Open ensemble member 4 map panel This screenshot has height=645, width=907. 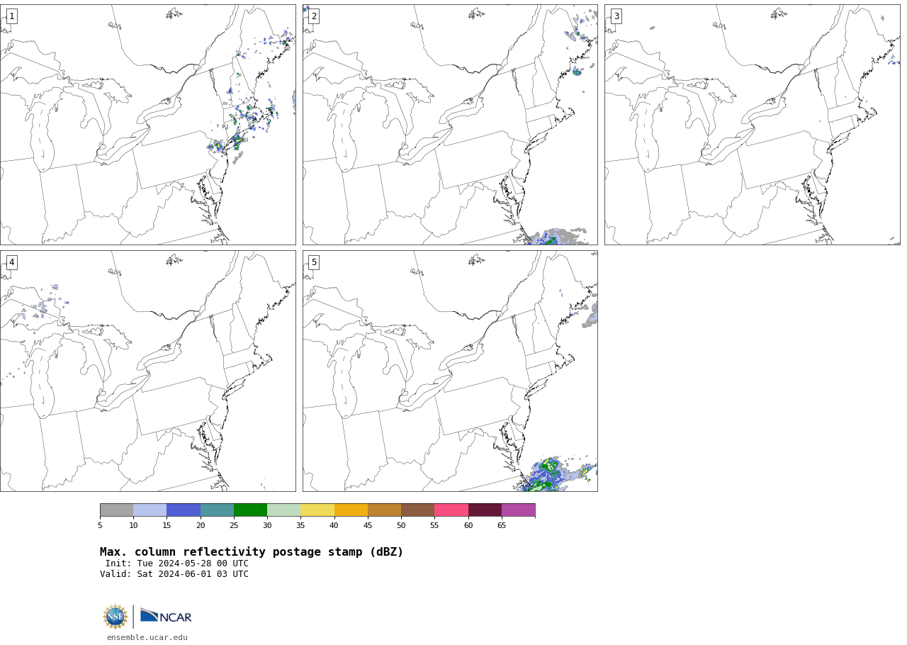click(147, 371)
